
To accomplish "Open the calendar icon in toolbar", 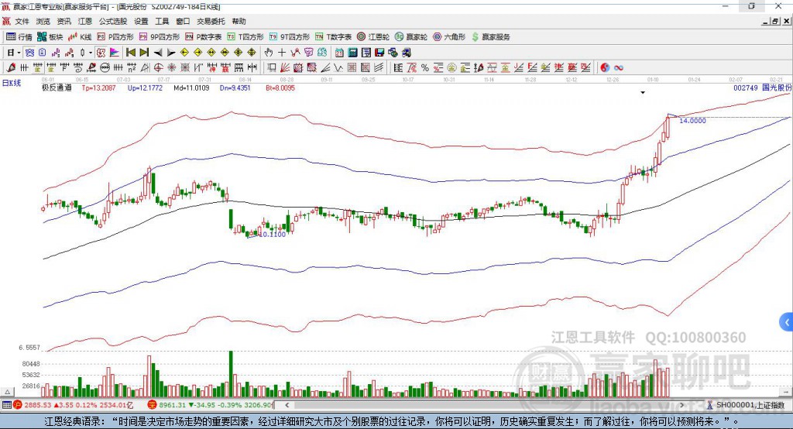I will 339,52.
